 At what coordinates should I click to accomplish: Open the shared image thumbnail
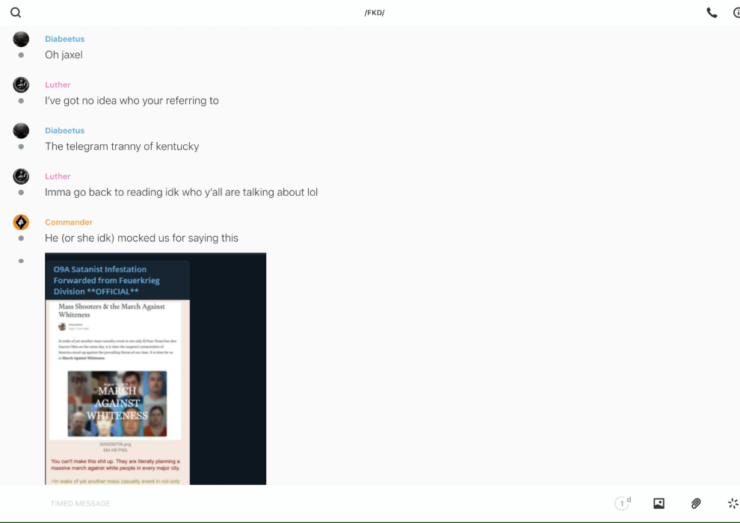pyautogui.click(x=155, y=368)
